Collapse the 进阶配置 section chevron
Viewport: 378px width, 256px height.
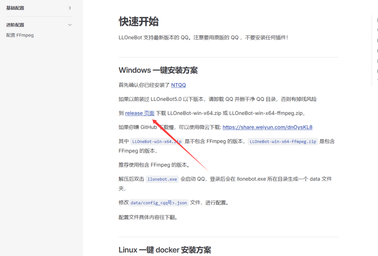pyautogui.click(x=70, y=25)
